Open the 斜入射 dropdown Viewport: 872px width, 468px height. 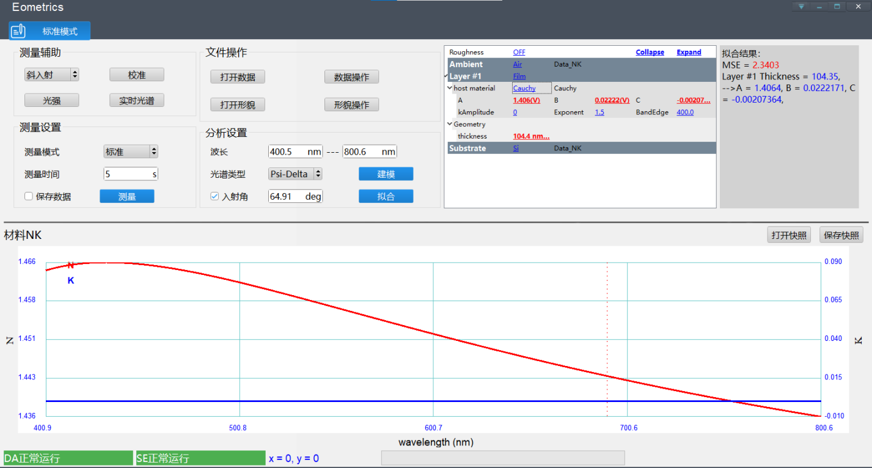[x=52, y=75]
